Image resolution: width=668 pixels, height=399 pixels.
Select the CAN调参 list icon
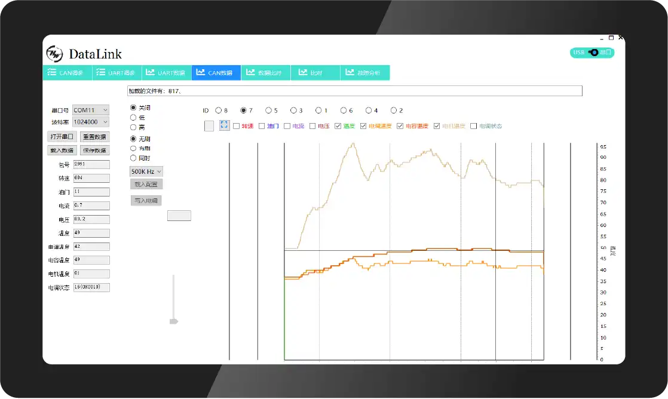pyautogui.click(x=51, y=72)
